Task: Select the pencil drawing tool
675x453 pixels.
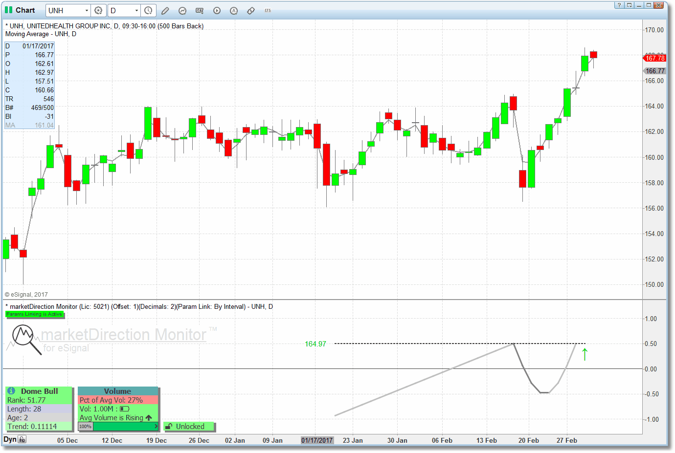Action: click(x=165, y=10)
